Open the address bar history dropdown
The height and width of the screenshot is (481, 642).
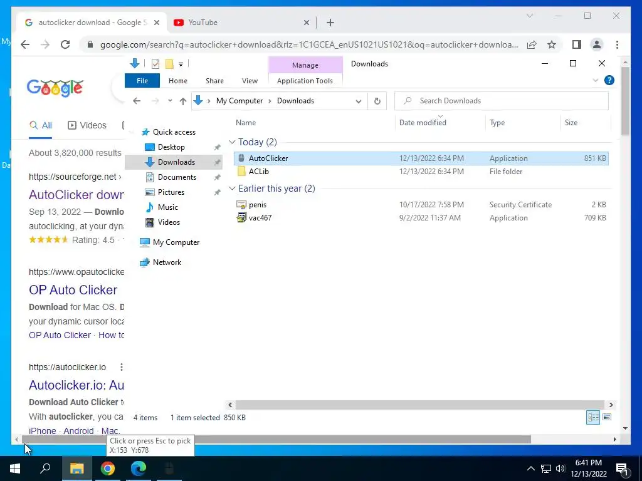[x=359, y=101]
